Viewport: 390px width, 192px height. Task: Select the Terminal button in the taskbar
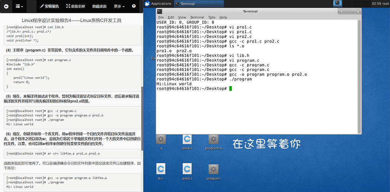199,4
